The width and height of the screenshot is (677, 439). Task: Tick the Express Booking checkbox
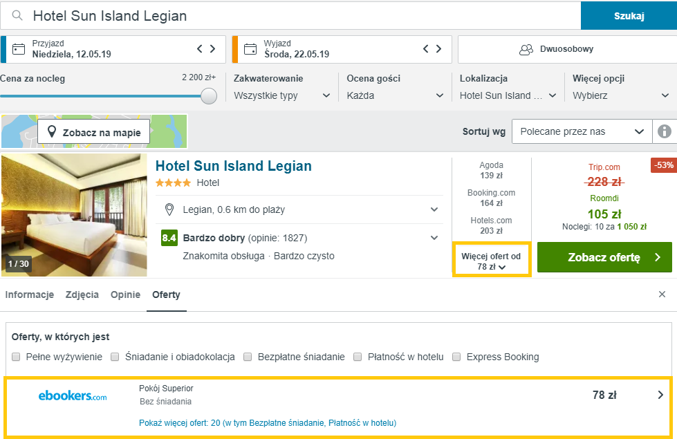456,357
